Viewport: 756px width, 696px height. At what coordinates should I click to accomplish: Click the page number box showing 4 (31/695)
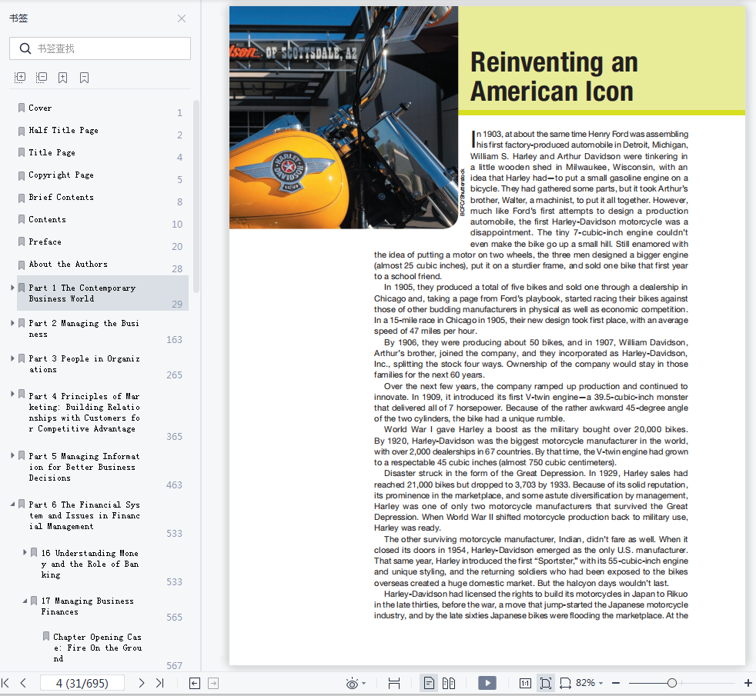(82, 683)
